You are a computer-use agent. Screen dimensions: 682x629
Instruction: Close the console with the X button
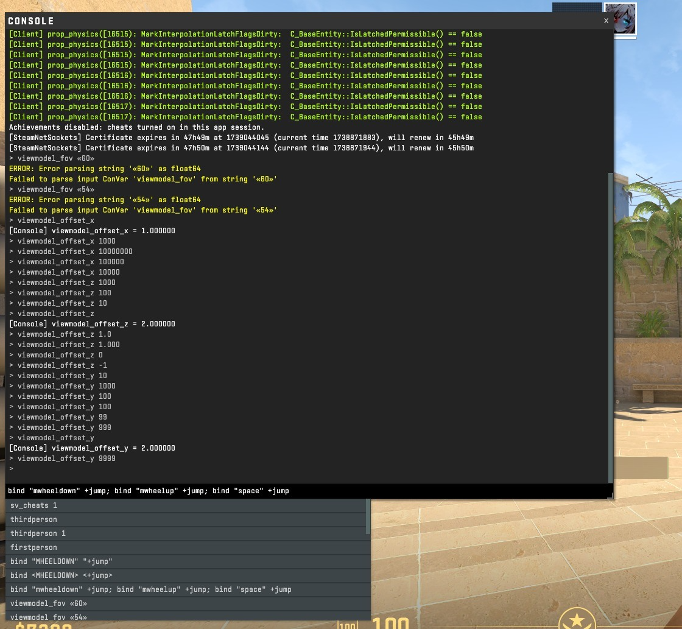pyautogui.click(x=606, y=21)
